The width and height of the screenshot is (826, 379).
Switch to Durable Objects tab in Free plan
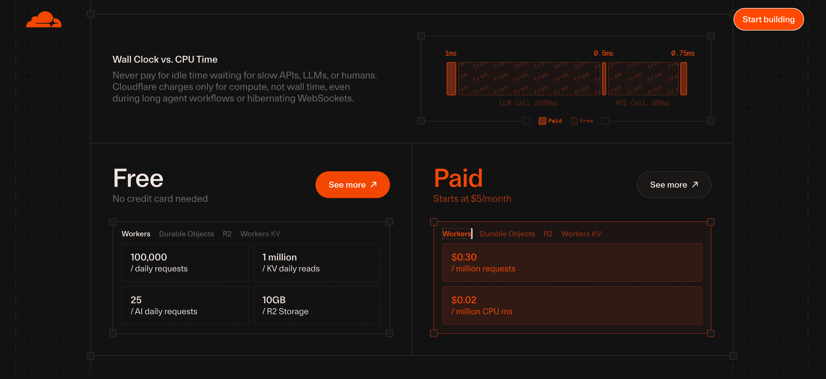[x=187, y=234]
